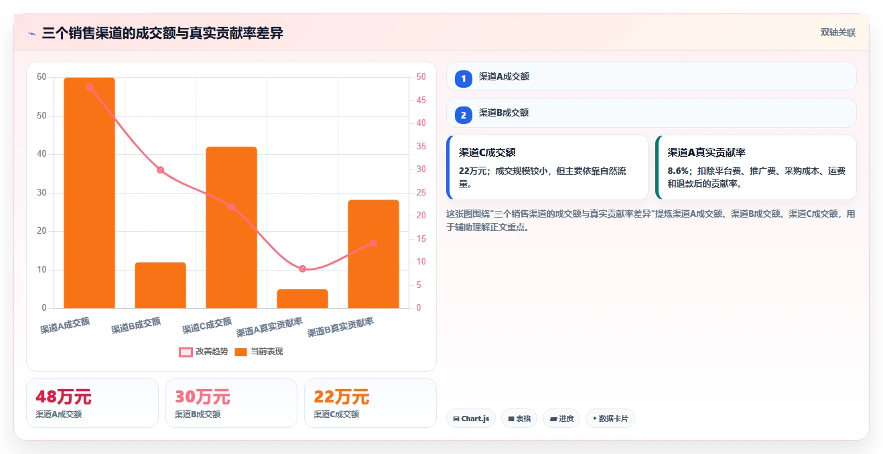The height and width of the screenshot is (454, 883).
Task: Click the 数据卡片 tag chip
Action: [610, 419]
